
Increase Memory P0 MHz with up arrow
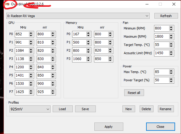pyautogui.click(x=88, y=33)
